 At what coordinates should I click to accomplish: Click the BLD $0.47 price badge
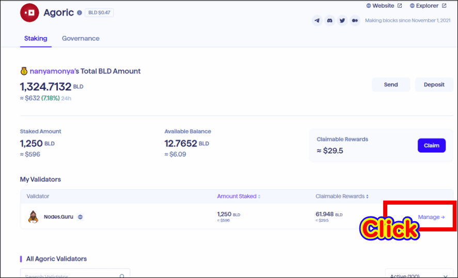click(99, 13)
